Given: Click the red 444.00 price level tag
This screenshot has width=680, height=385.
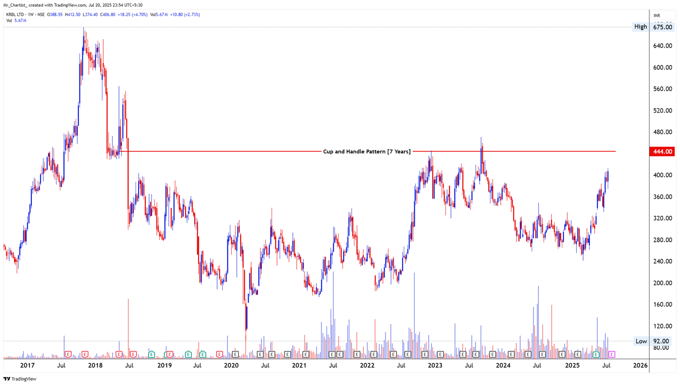Looking at the screenshot, I should coord(663,151).
